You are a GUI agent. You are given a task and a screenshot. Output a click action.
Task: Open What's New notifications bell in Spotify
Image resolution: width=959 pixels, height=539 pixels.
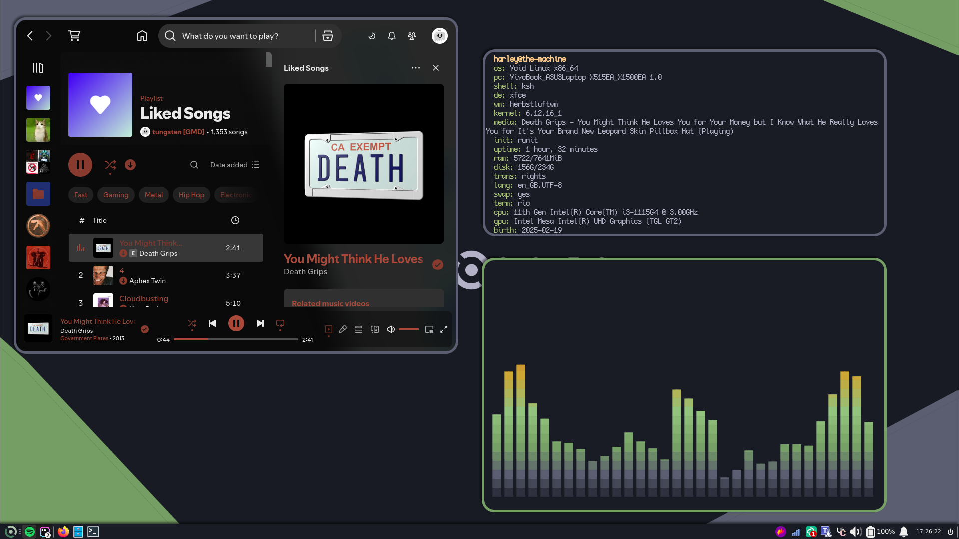click(x=392, y=36)
